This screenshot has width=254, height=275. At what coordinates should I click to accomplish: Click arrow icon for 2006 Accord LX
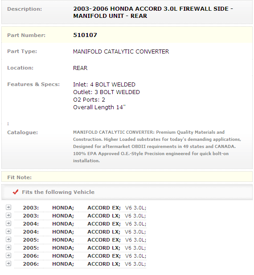coord(8,263)
